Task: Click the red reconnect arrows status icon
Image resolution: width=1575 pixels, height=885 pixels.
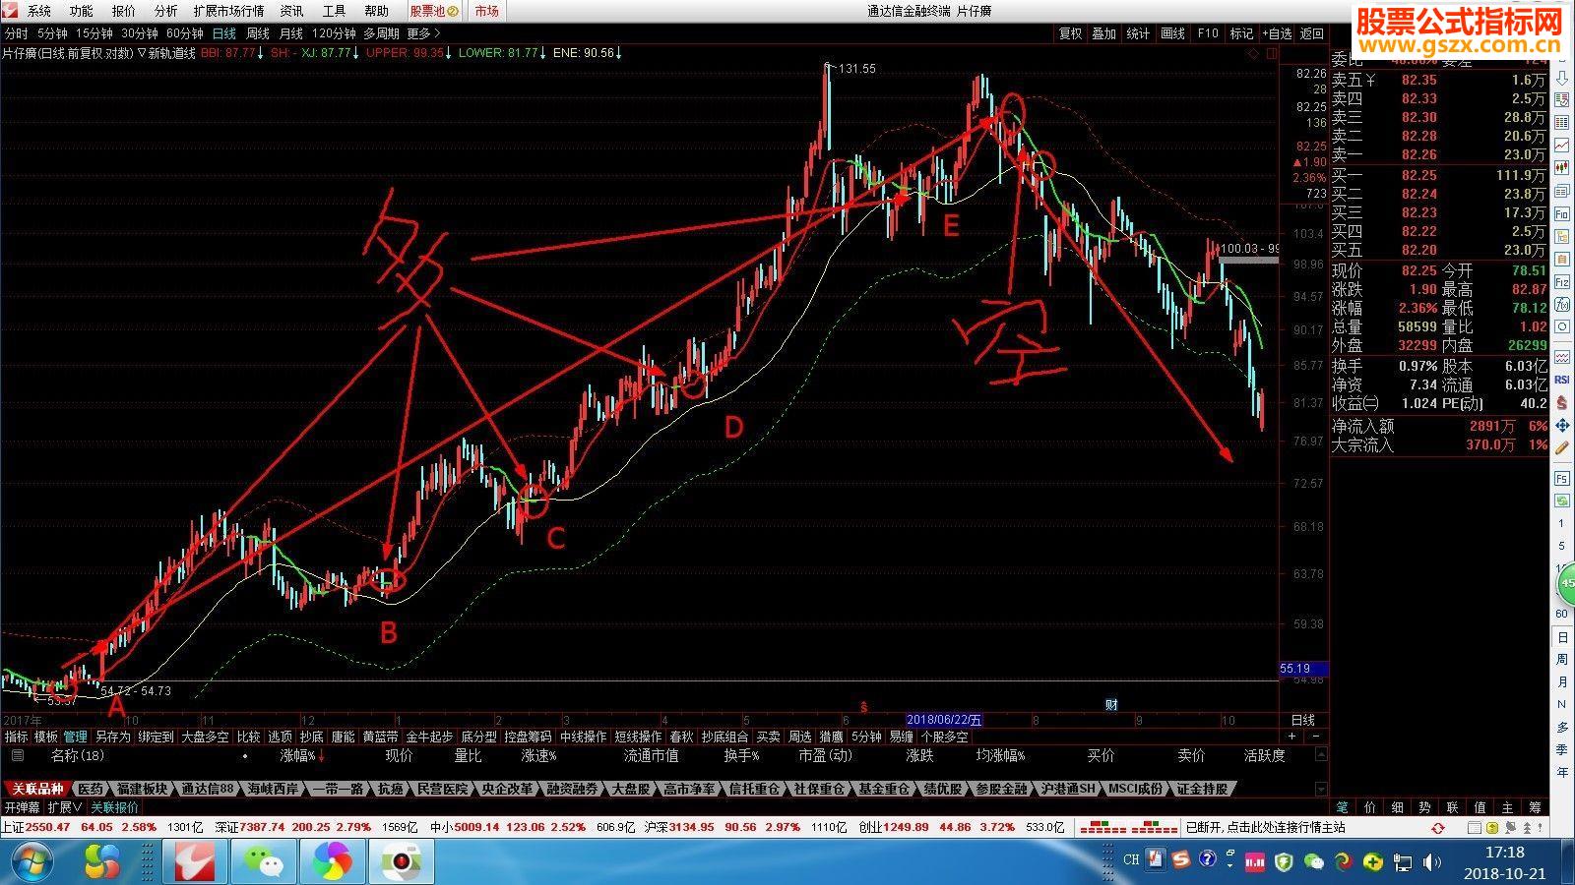Action: [1438, 828]
